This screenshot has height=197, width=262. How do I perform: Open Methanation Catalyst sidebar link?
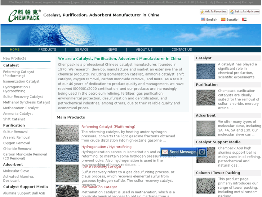(x=21, y=108)
